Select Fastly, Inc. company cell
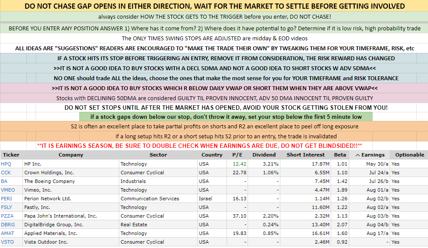 [71, 207]
